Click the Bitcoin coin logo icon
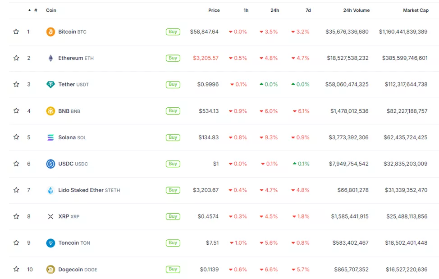 (x=50, y=32)
